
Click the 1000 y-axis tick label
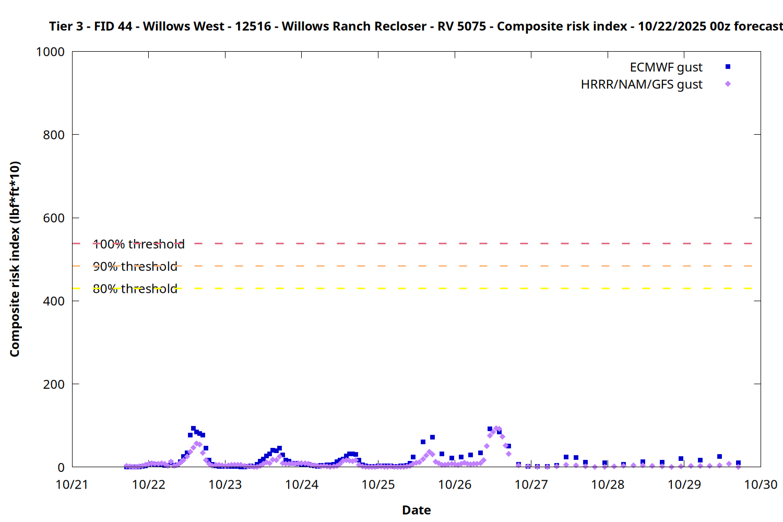tap(50, 52)
